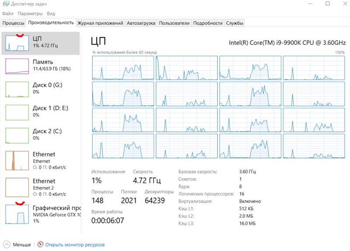Screen dimensions: 350x251
Task: Click the Кэш L3 16.0 МБ value
Action: pyautogui.click(x=247, y=223)
